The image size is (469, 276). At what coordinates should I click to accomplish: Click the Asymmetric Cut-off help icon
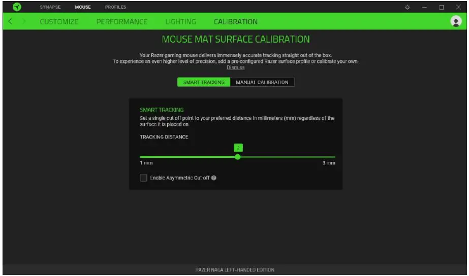[213, 178]
